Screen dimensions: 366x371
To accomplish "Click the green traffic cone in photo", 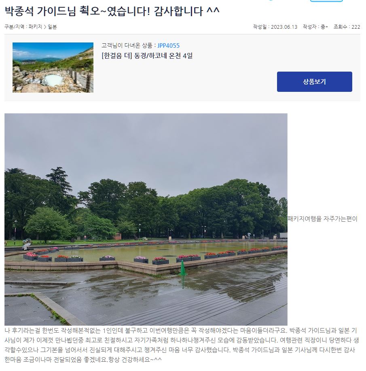I will (x=182, y=267).
